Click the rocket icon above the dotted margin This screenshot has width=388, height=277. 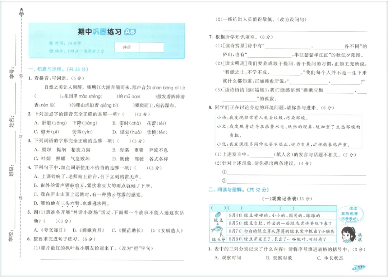point(22,12)
